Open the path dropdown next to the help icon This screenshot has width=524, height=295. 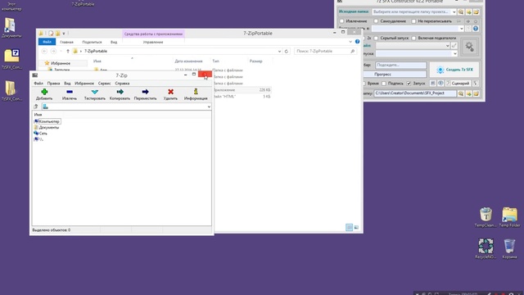point(462,29)
